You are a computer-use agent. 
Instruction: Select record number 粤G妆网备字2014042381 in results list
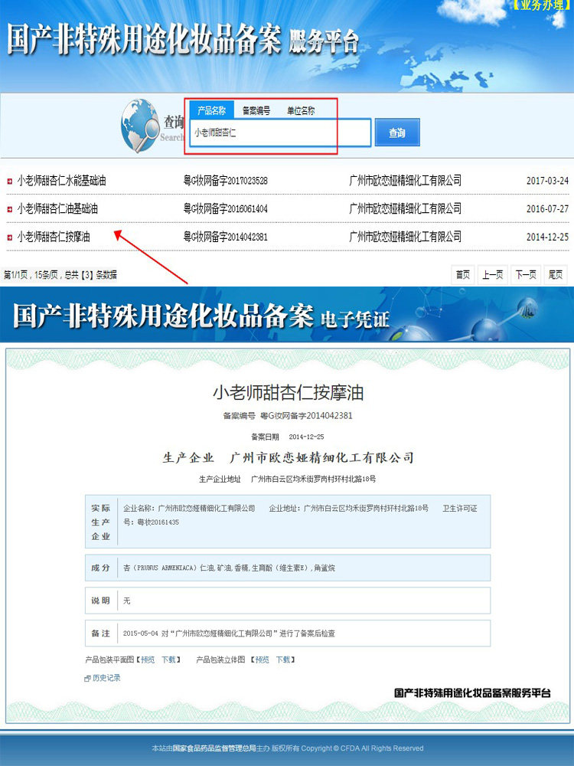(x=226, y=237)
